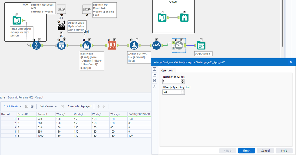The width and height of the screenshot is (296, 155).
Task: Toggle the show whitespace pilcrow icon
Action: pyautogui.click(x=63, y=106)
